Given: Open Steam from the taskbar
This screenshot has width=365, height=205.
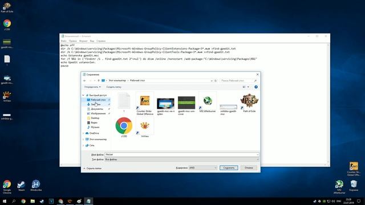Looking at the screenshot, I should [42, 201].
